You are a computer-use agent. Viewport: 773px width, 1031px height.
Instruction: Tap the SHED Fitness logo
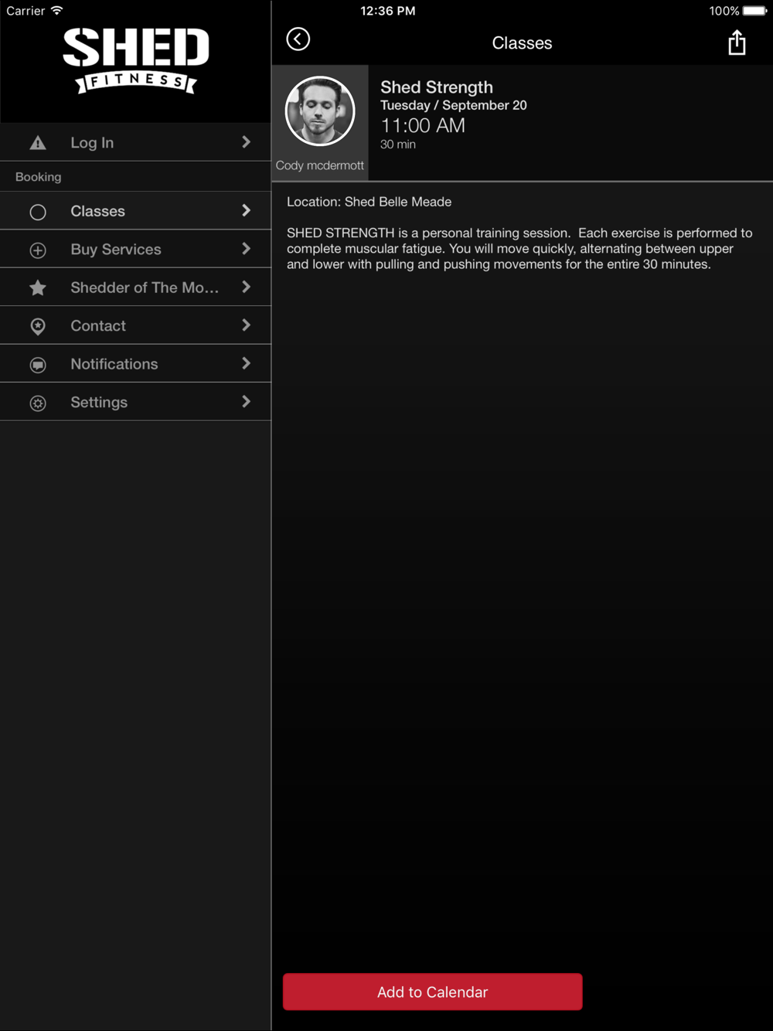[136, 60]
